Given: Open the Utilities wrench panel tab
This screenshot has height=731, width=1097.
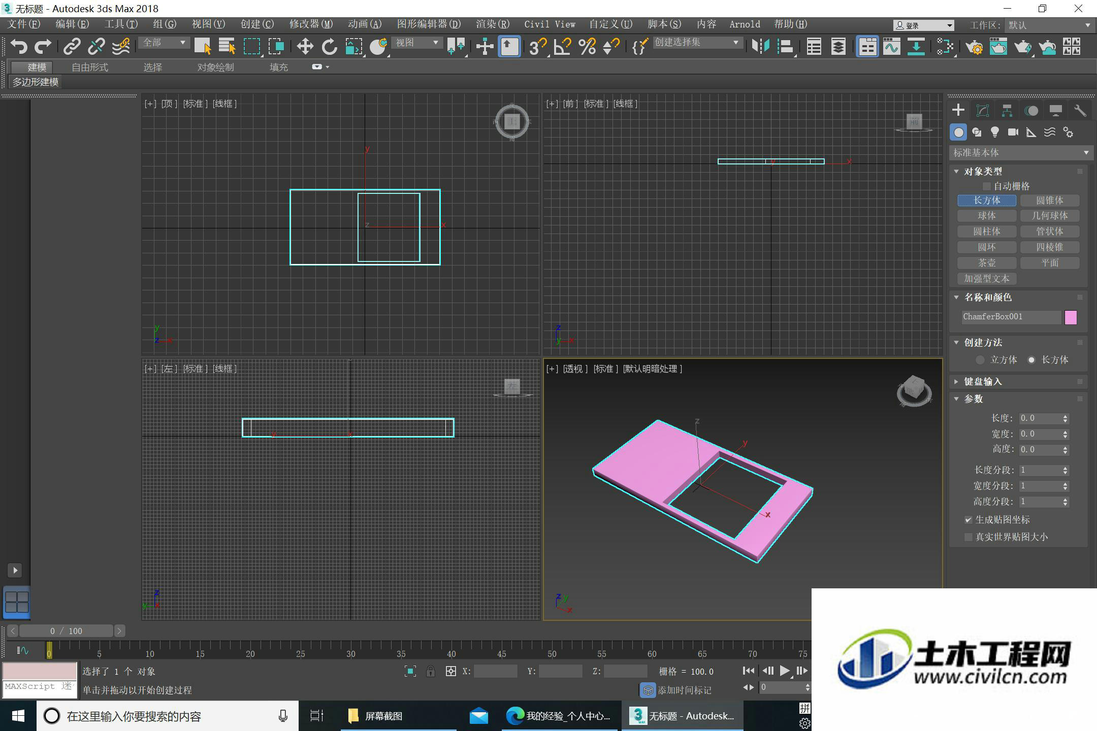Looking at the screenshot, I should coord(1080,111).
